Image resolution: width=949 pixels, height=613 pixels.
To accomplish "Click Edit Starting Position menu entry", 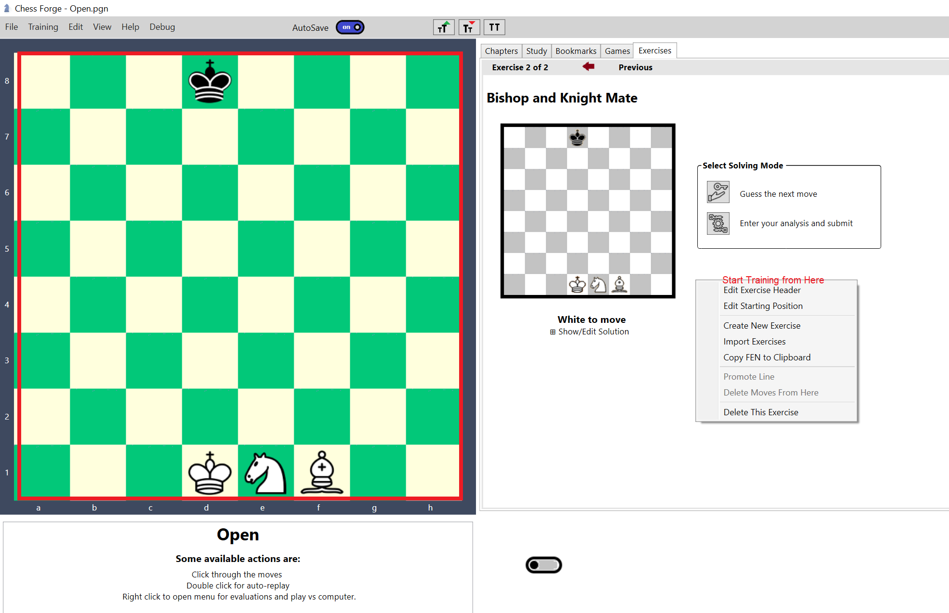I will point(763,306).
